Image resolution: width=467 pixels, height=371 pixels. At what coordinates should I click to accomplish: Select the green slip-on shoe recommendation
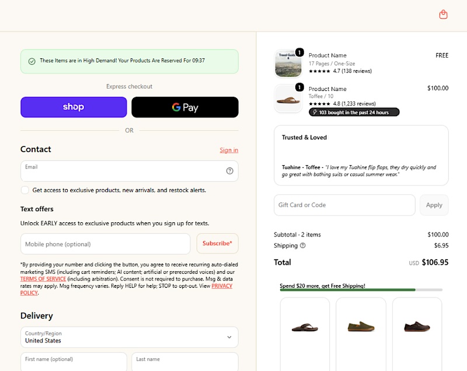361,327
